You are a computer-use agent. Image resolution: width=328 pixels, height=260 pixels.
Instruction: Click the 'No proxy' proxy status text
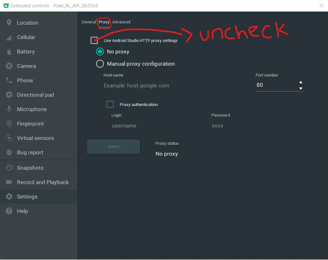[167, 154]
